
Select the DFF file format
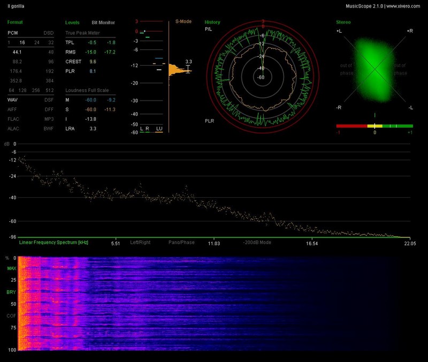coord(49,110)
